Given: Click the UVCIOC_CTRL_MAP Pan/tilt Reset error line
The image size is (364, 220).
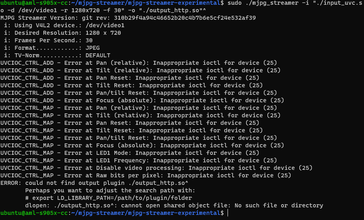Looking at the screenshot, I should (138, 138).
